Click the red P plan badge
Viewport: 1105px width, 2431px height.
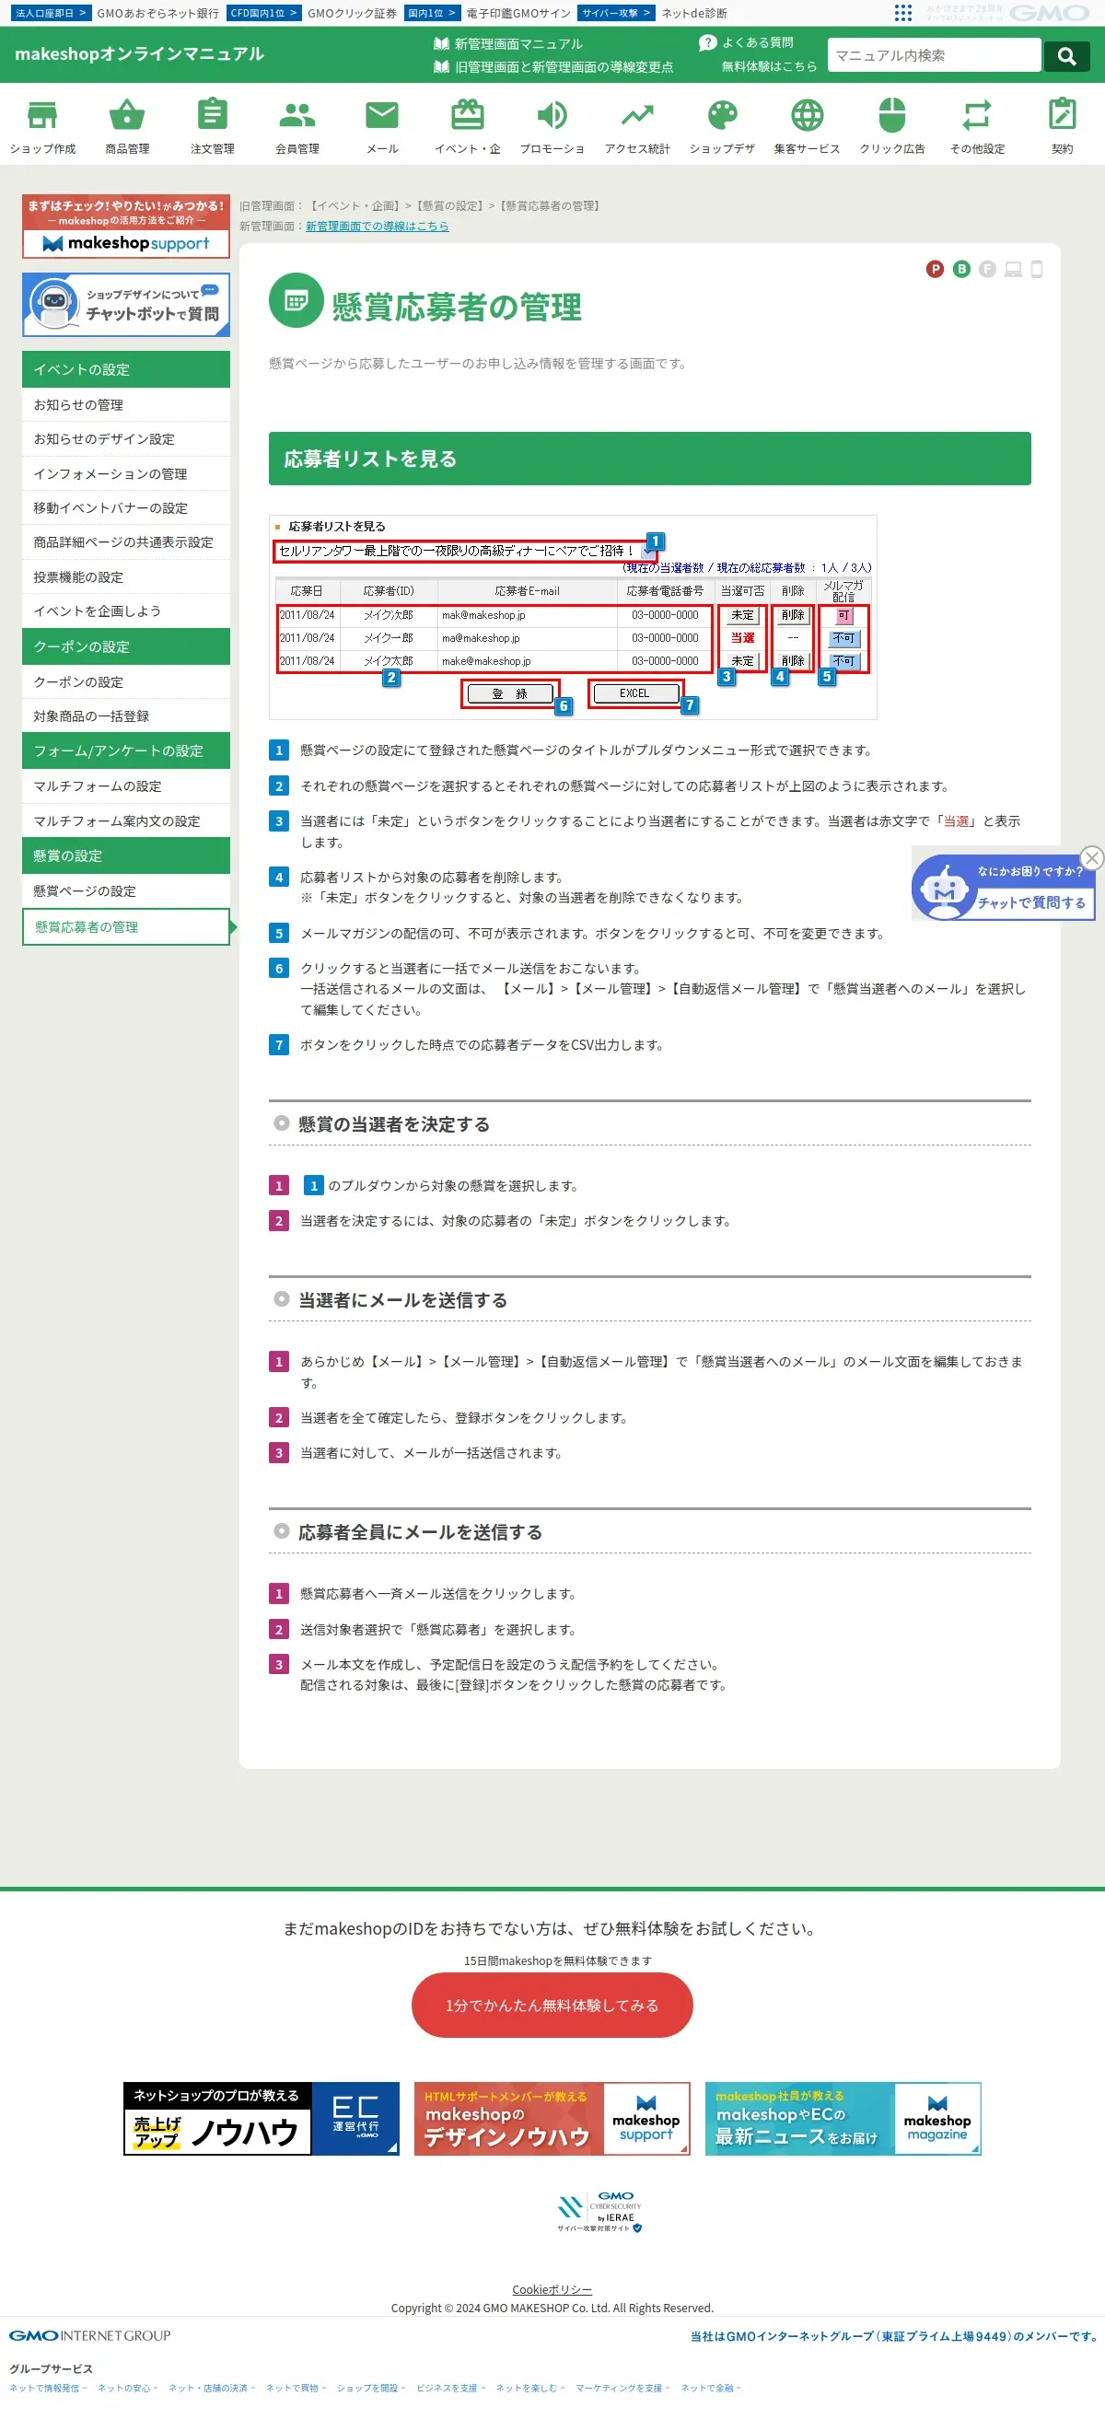point(936,269)
